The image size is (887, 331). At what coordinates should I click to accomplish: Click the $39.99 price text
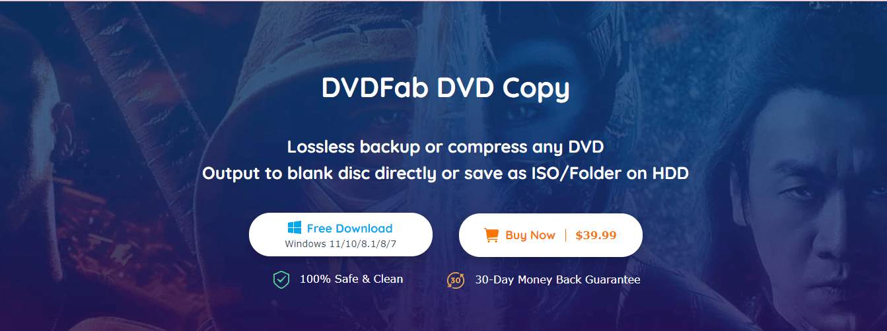(596, 235)
